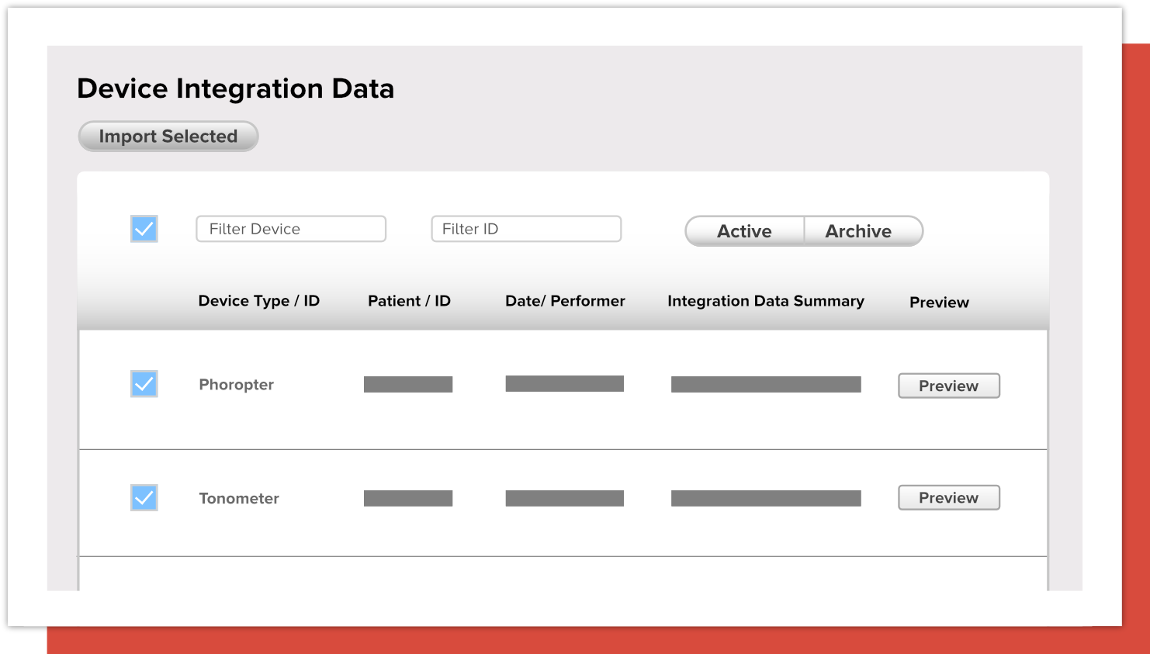Click the Date/ Performer column header
This screenshot has height=654, width=1150.
[x=565, y=301]
